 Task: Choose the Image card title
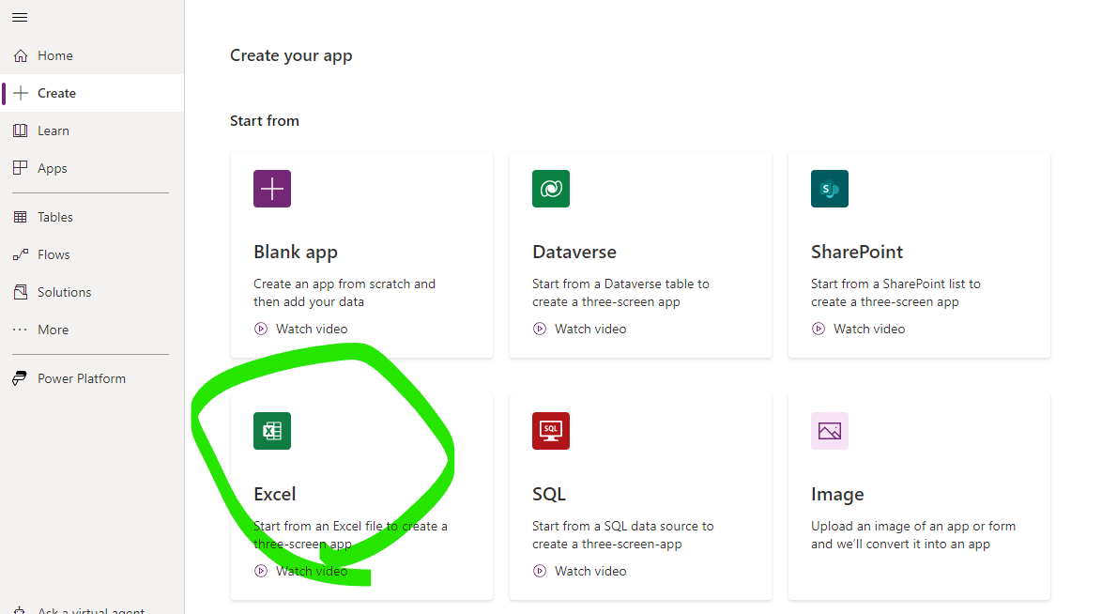pos(837,495)
